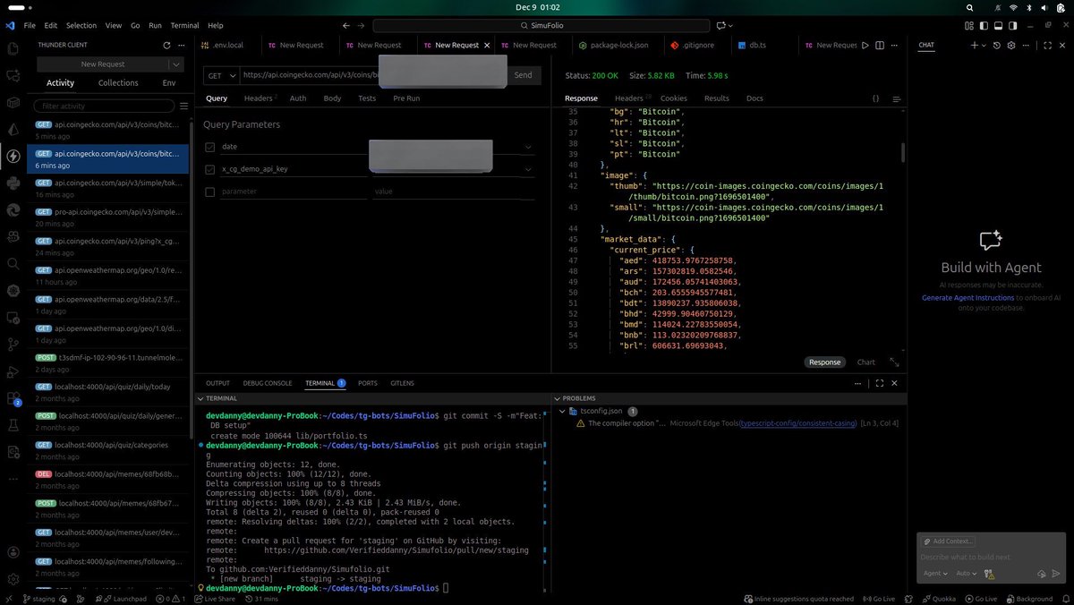
Task: Open Search in the activity bar
Action: coord(13,263)
